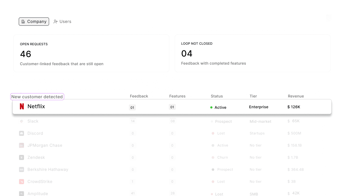The width and height of the screenshot is (344, 196).
Task: Click Amplitude features count 28
Action: pyautogui.click(x=173, y=193)
